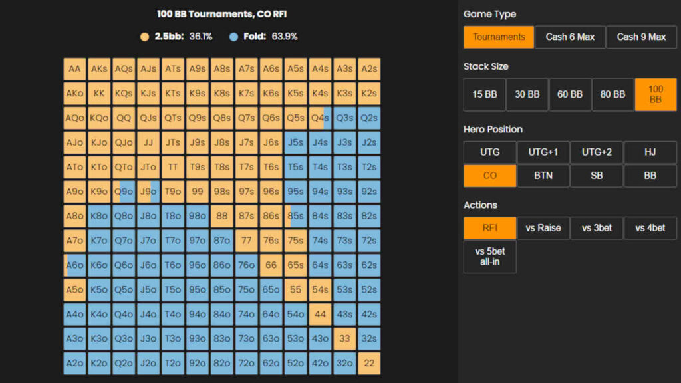Select the Tournaments game type
Viewport: 681px width, 383px height.
pos(499,37)
